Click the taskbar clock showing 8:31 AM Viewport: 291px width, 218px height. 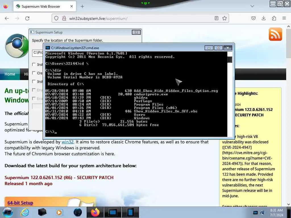click(277, 213)
